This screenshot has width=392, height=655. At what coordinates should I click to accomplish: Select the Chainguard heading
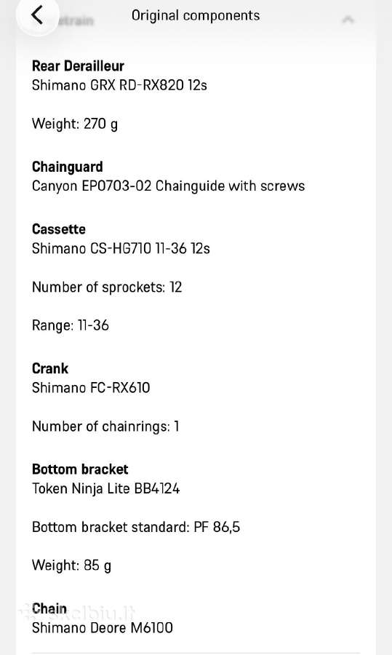(x=67, y=167)
